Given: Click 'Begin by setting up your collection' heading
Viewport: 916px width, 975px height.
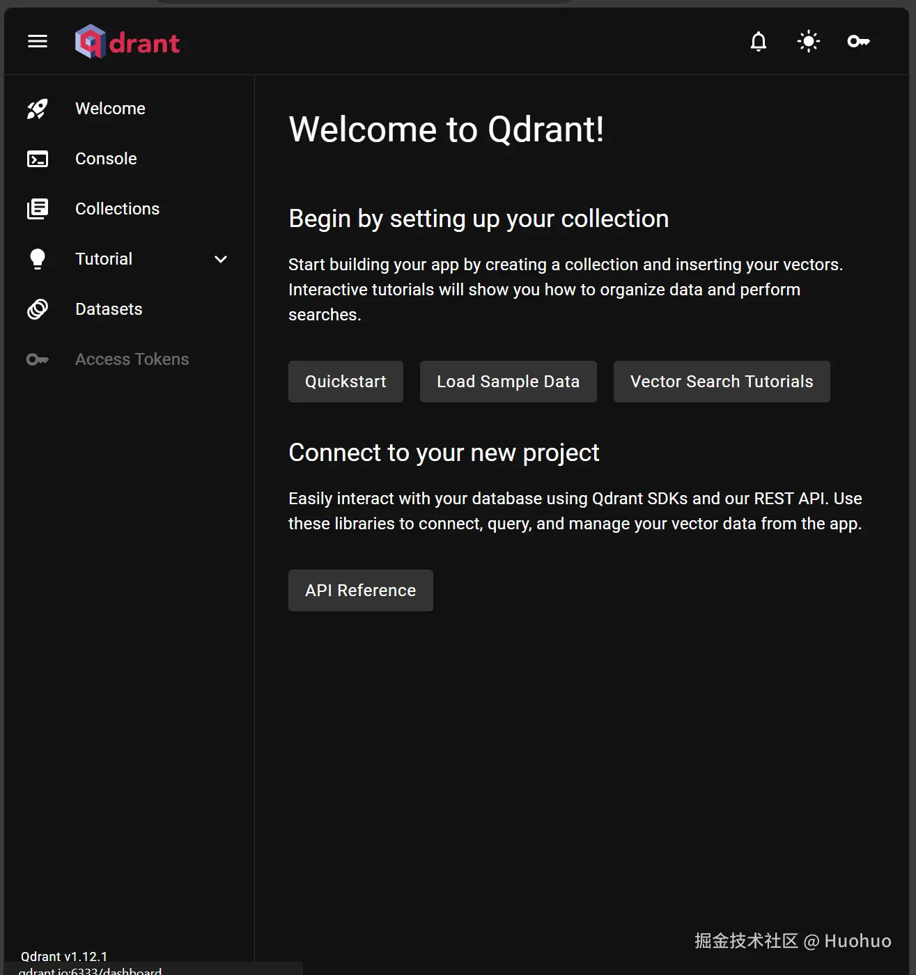Looking at the screenshot, I should pos(479,219).
